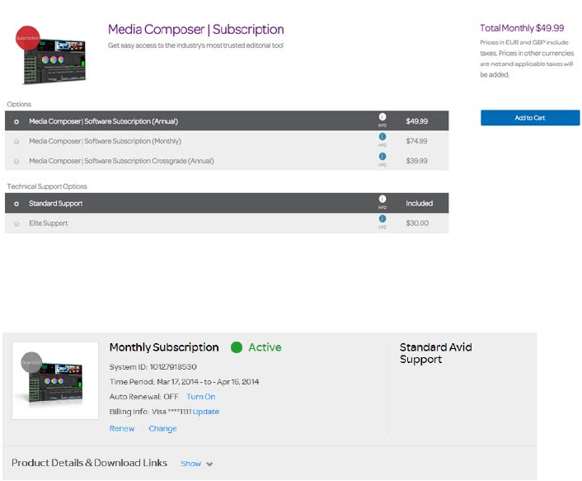Choose Elite Support radio option

click(x=17, y=224)
